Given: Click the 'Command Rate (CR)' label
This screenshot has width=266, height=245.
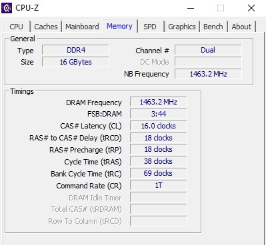Looking at the screenshot, I should pos(89,186).
